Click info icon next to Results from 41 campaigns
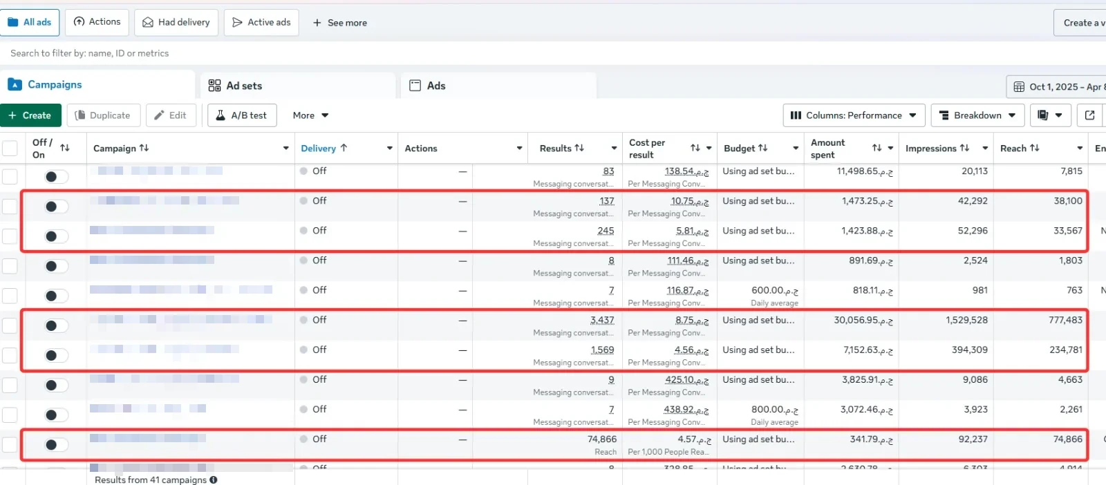 point(214,479)
